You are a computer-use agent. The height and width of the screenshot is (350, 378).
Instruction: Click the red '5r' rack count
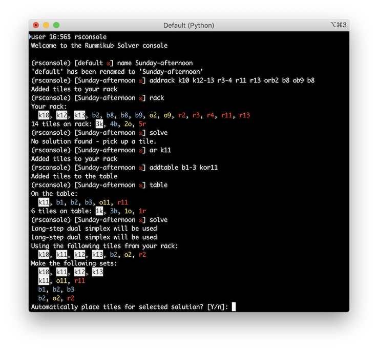(x=142, y=123)
